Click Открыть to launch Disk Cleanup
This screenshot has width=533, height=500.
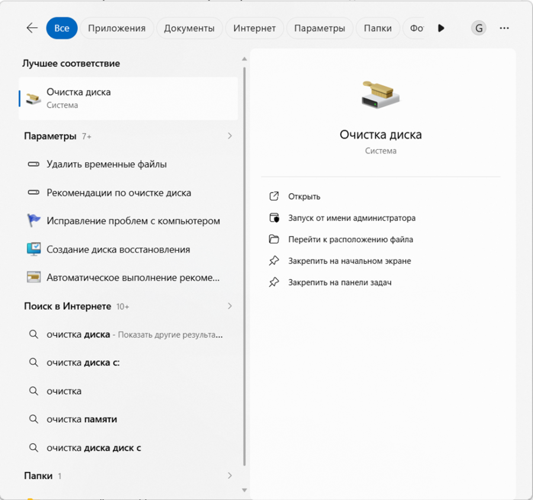coord(304,197)
